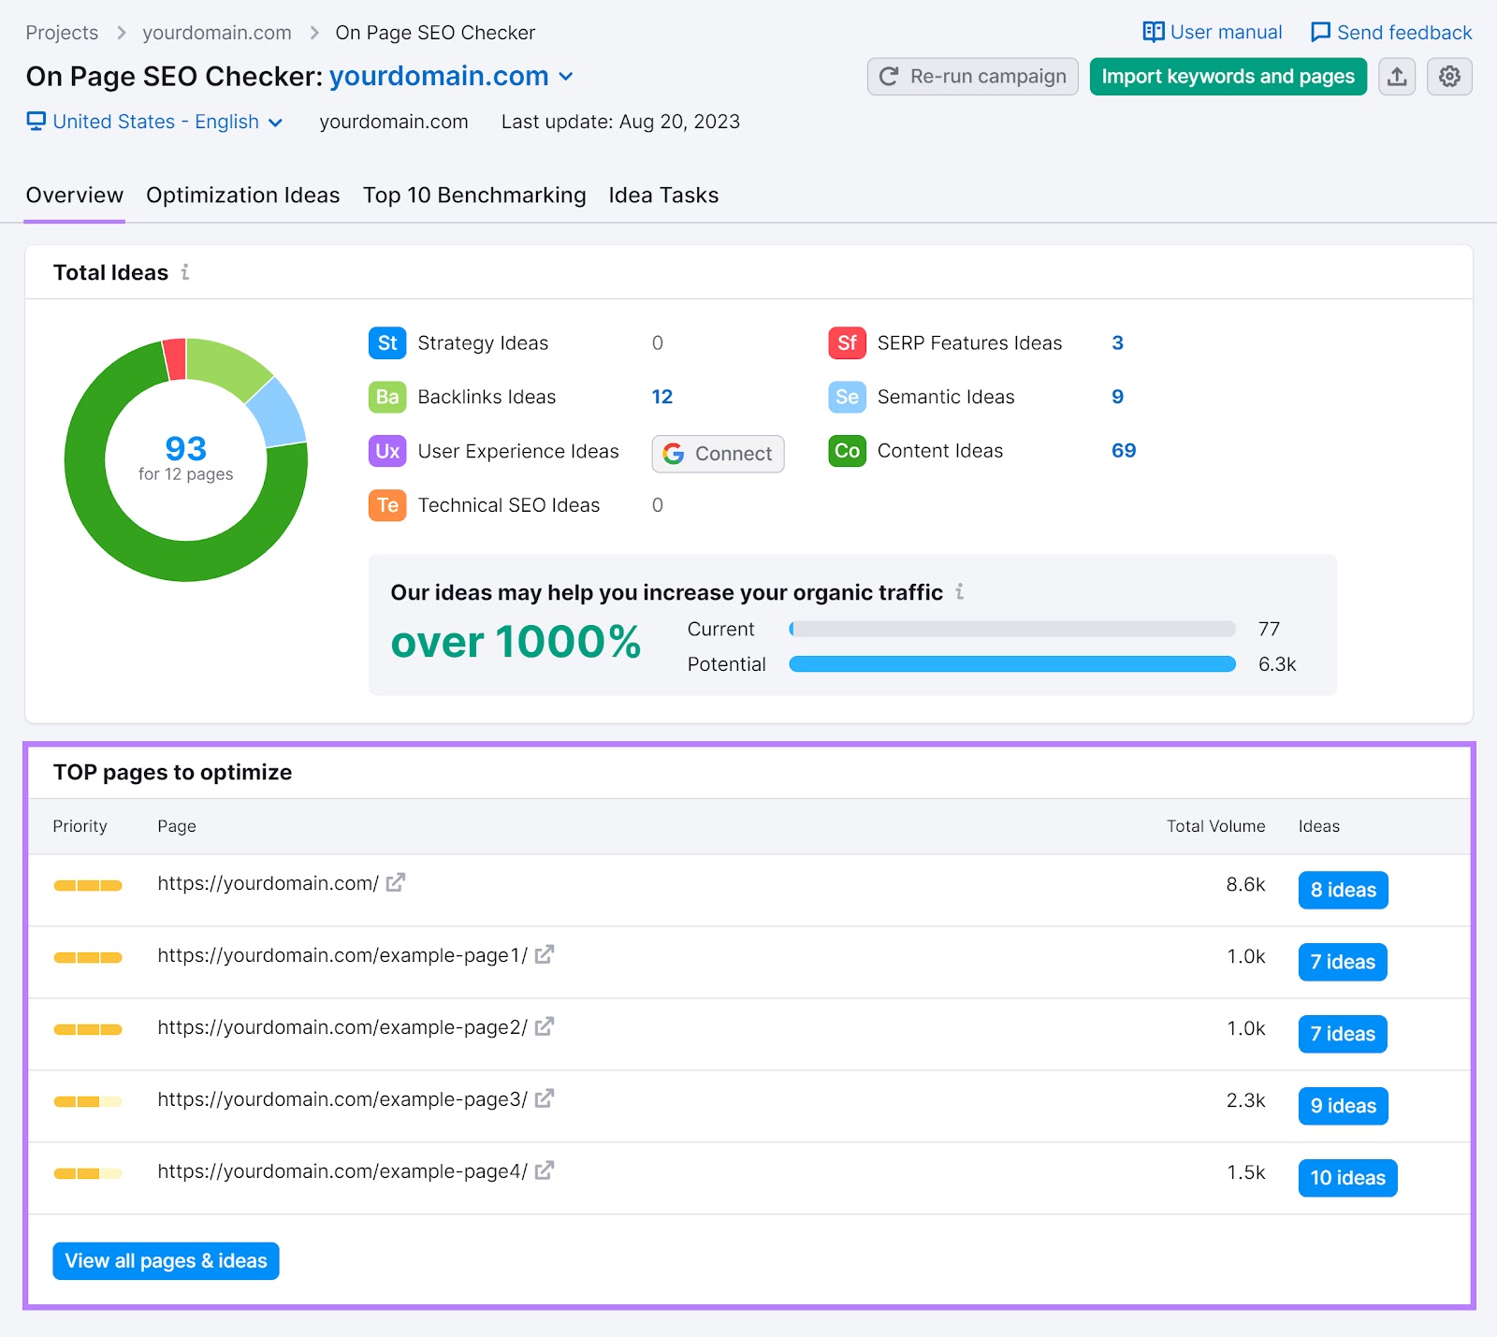Click the Current traffic progress bar
1497x1337 pixels.
[1012, 629]
